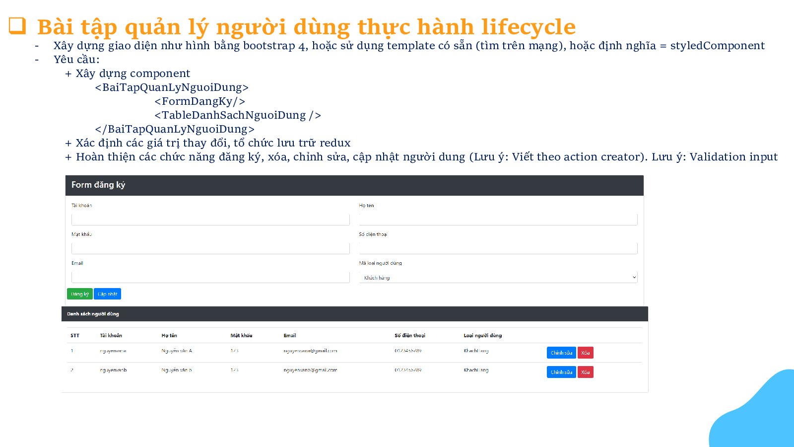Focus the Email input field in form
The width and height of the screenshot is (794, 447).
(210, 277)
